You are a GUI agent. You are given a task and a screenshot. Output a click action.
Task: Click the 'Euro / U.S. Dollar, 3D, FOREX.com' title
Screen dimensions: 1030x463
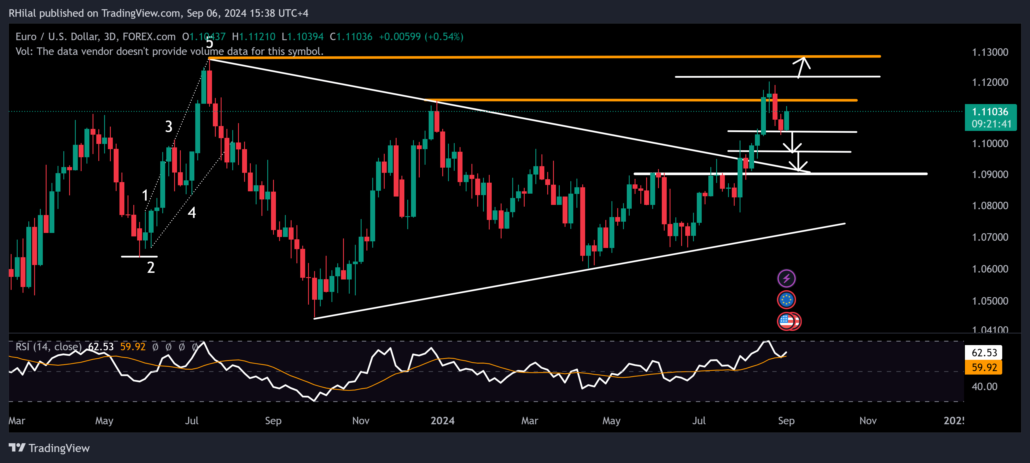point(95,37)
